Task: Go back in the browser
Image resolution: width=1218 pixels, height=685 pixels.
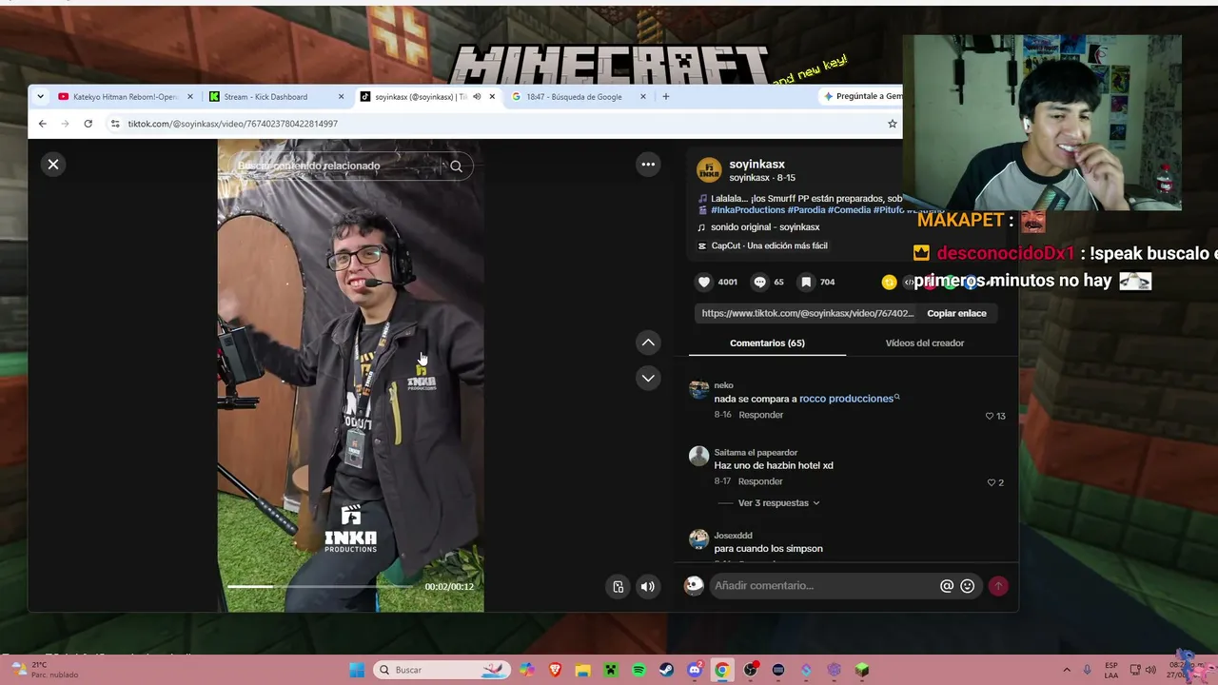Action: coord(42,124)
